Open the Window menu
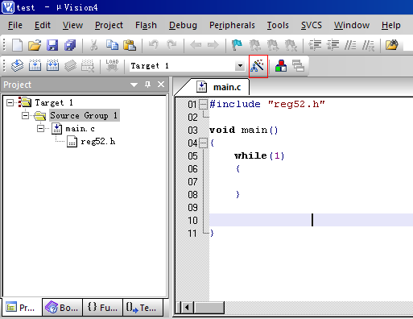The width and height of the screenshot is (413, 319). click(352, 25)
